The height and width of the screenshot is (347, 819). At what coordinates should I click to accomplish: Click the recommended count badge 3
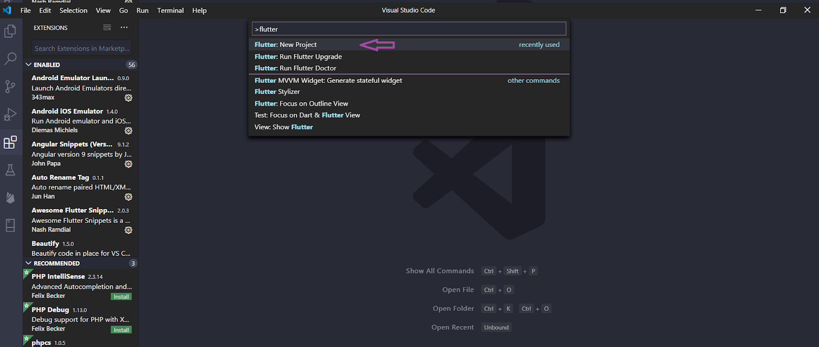(133, 263)
